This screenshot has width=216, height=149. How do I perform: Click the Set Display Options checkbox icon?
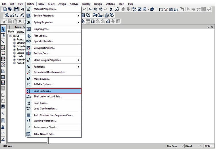(x=140, y=9)
